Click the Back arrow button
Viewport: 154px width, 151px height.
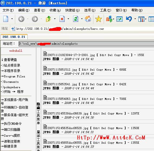pos(21,19)
